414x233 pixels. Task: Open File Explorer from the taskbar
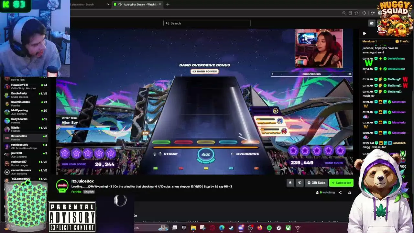[x=193, y=228]
